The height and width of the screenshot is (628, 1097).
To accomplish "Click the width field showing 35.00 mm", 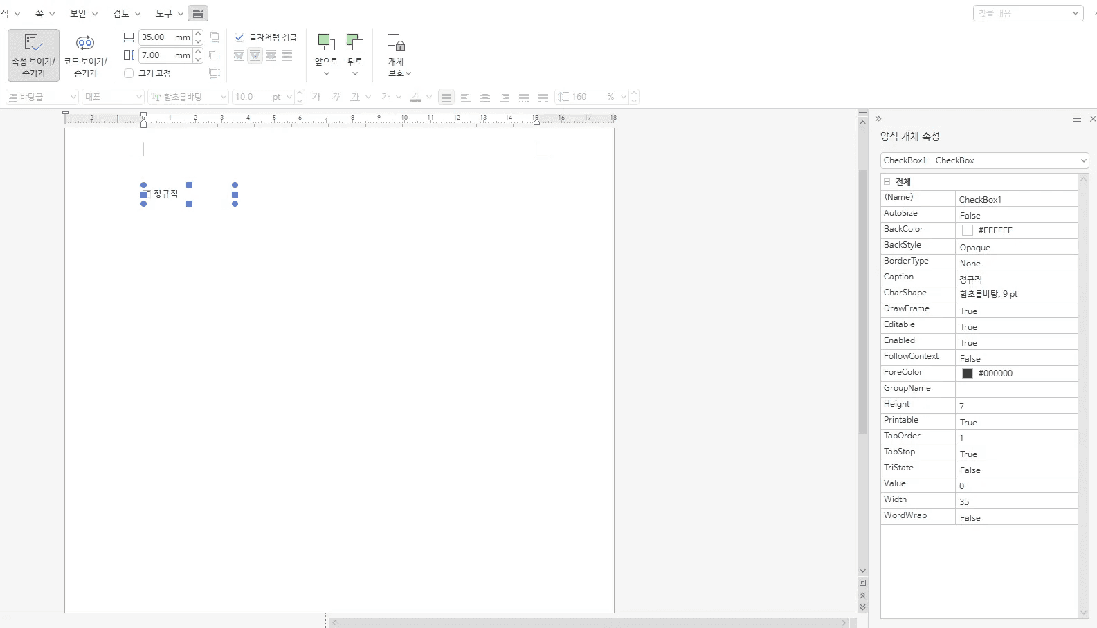I will [165, 37].
